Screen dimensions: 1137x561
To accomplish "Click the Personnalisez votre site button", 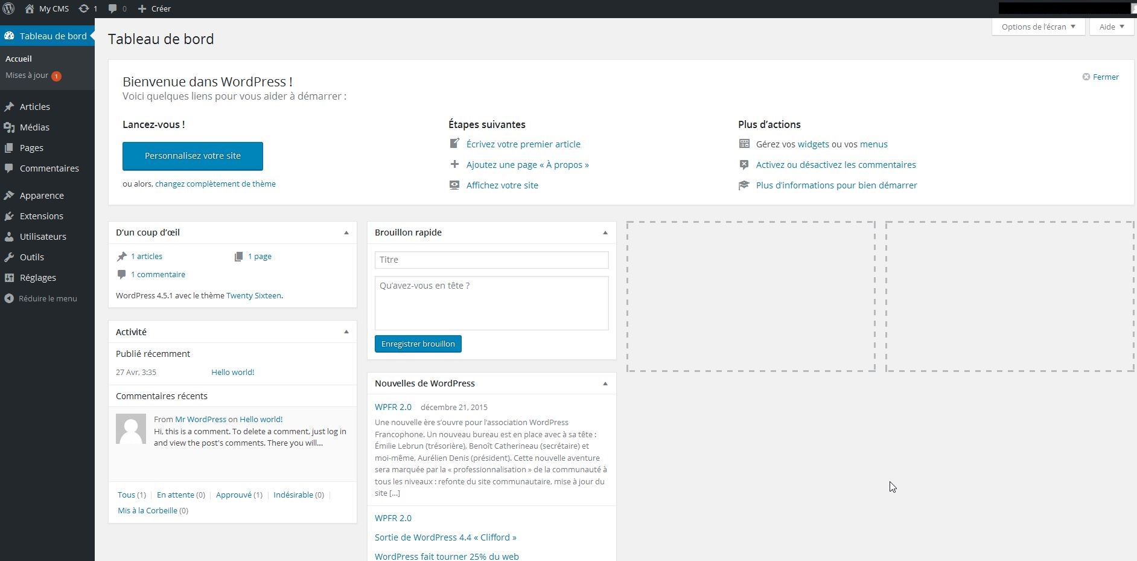I will pyautogui.click(x=193, y=156).
